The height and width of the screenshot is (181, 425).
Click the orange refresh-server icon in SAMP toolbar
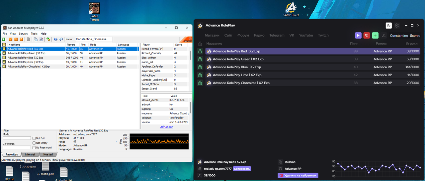pyautogui.click(x=21, y=39)
